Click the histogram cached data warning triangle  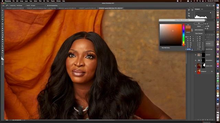pos(210,13)
